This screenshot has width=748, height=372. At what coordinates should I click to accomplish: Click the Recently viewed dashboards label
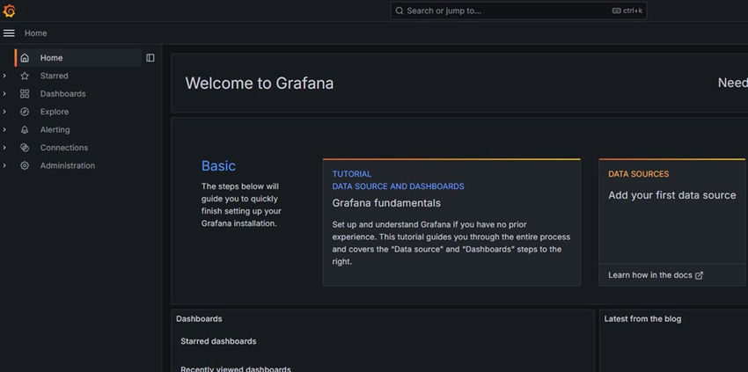click(x=236, y=368)
